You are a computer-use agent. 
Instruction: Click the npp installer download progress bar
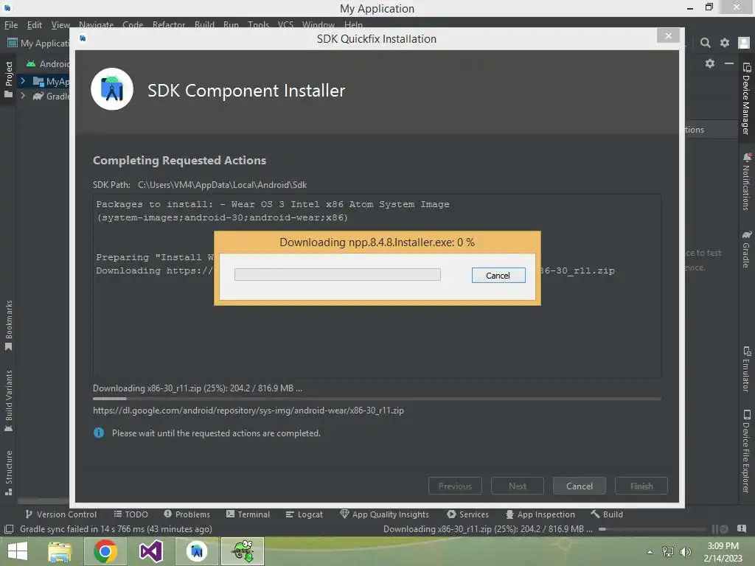tap(338, 274)
